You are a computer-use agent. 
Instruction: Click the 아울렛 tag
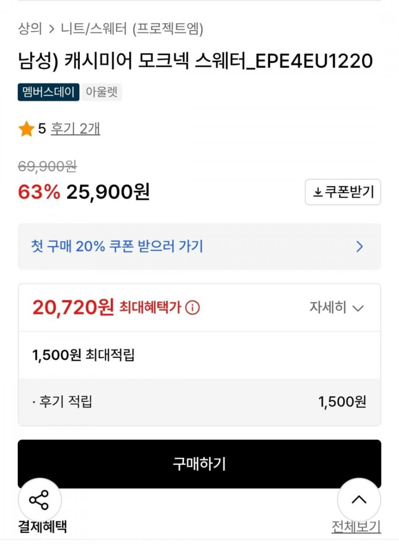(x=102, y=92)
